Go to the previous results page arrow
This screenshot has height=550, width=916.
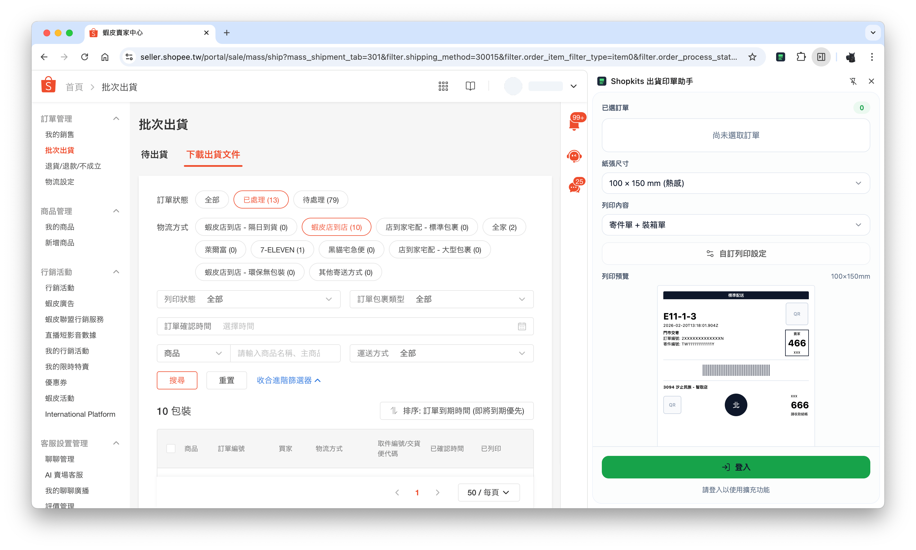[397, 492]
